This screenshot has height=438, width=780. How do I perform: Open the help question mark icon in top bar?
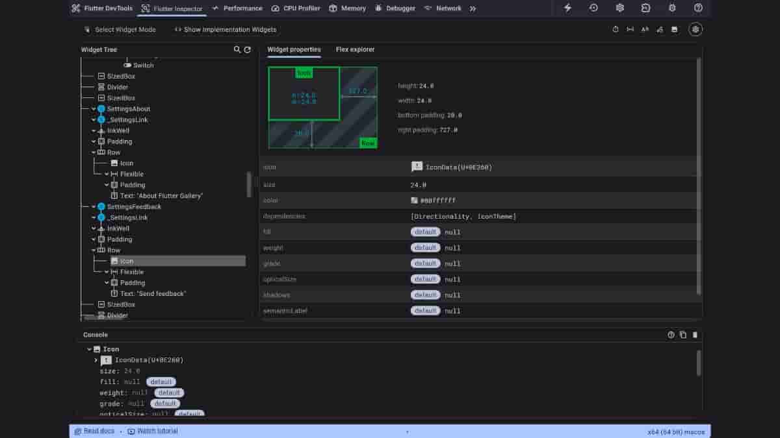(698, 8)
